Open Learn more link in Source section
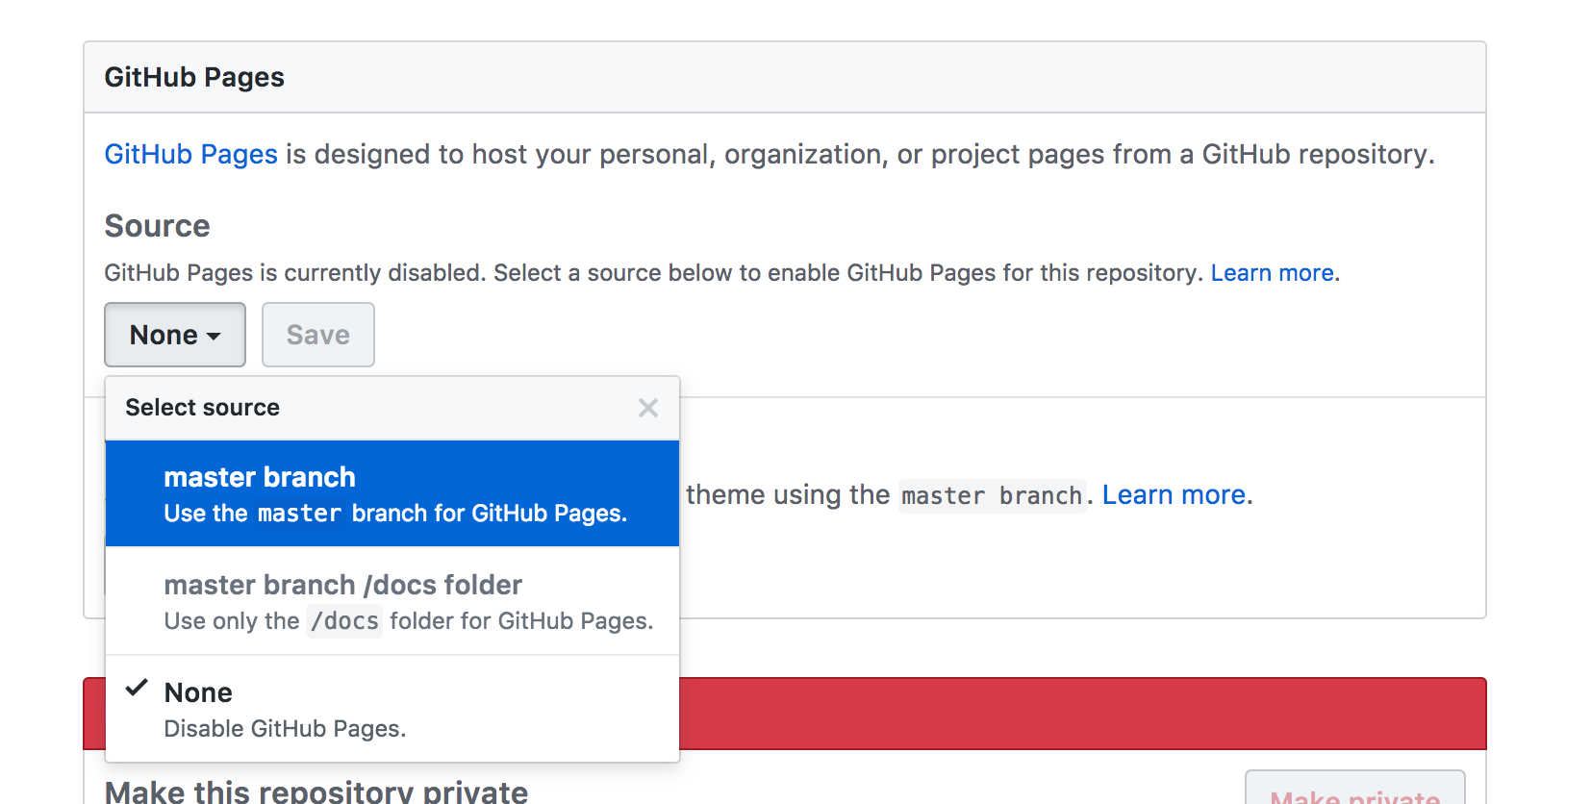Screen dimensions: 1591x804 1272,273
